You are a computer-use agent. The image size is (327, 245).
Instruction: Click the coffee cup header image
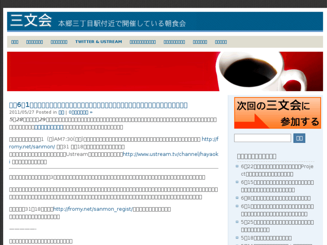coord(165,71)
